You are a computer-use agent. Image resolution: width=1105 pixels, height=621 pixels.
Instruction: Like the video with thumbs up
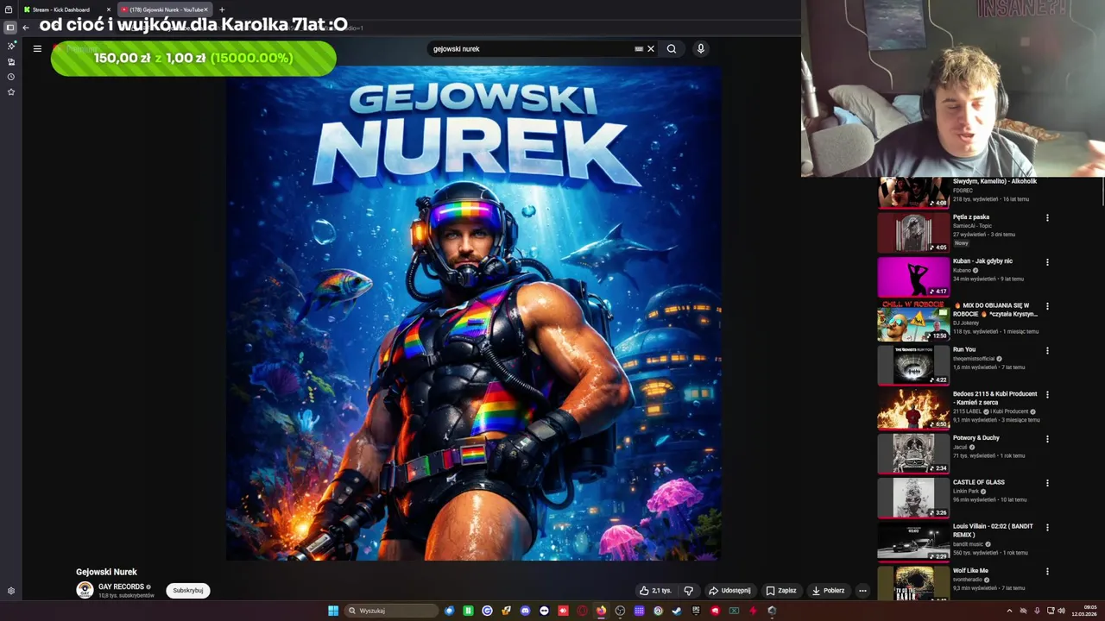[654, 591]
